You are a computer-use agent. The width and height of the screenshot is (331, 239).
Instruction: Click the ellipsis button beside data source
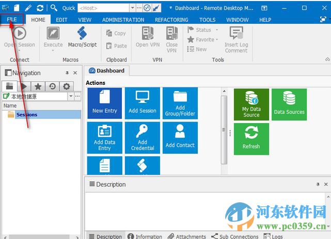coord(77,96)
